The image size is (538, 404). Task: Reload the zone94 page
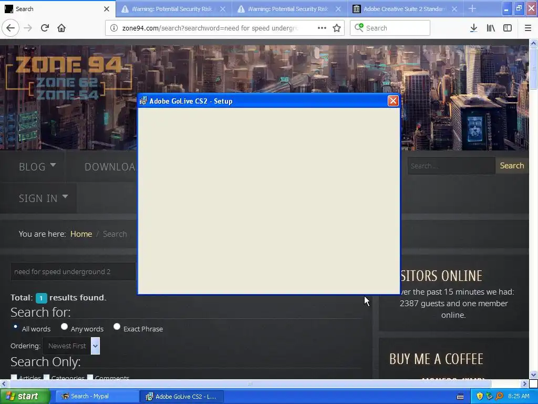[45, 28]
